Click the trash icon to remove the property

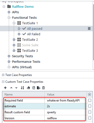click(43, 88)
